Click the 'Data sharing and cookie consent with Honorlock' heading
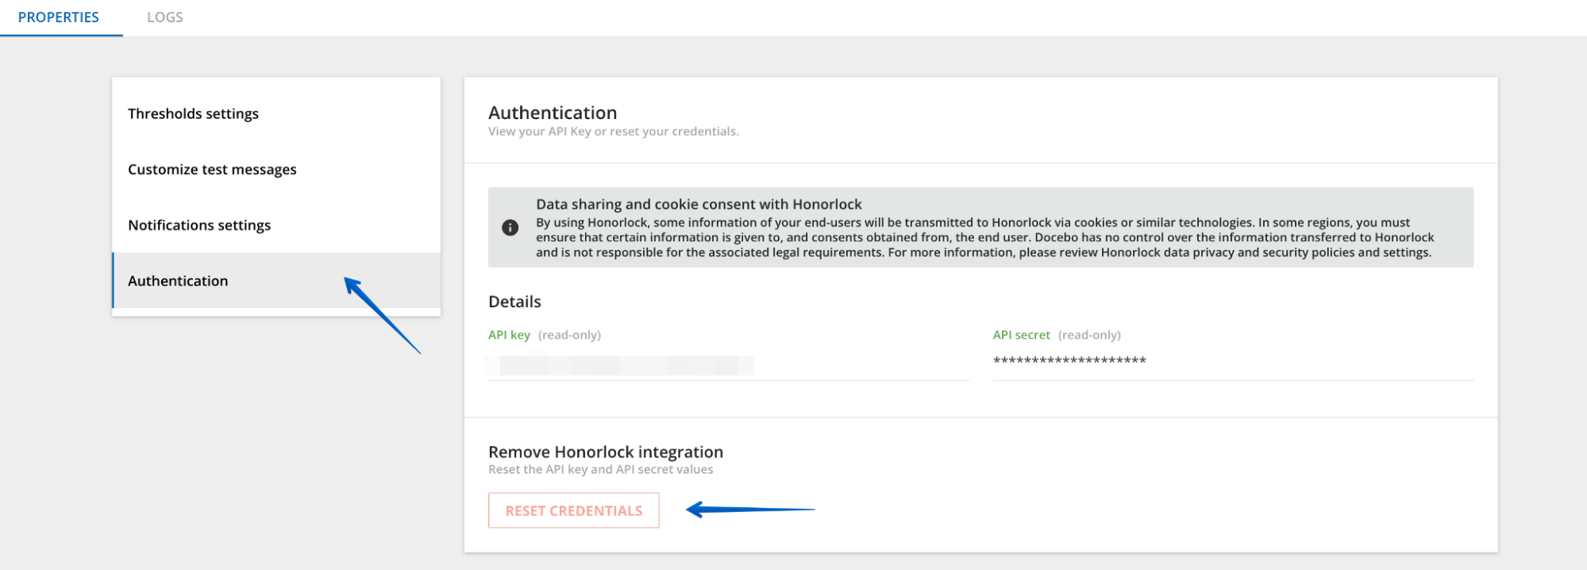 699,204
